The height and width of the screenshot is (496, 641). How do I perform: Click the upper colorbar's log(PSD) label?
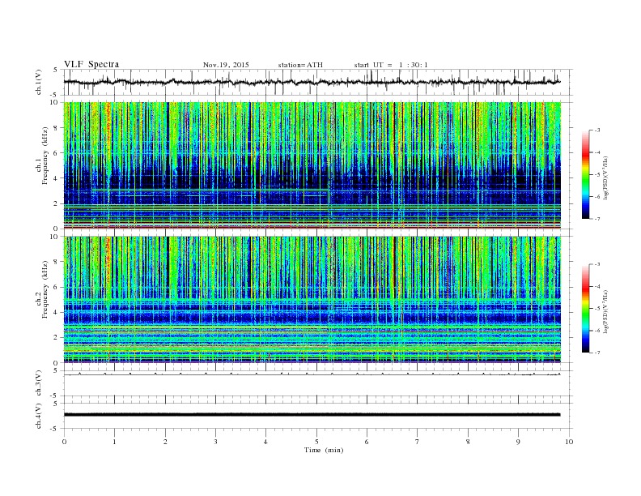(605, 177)
